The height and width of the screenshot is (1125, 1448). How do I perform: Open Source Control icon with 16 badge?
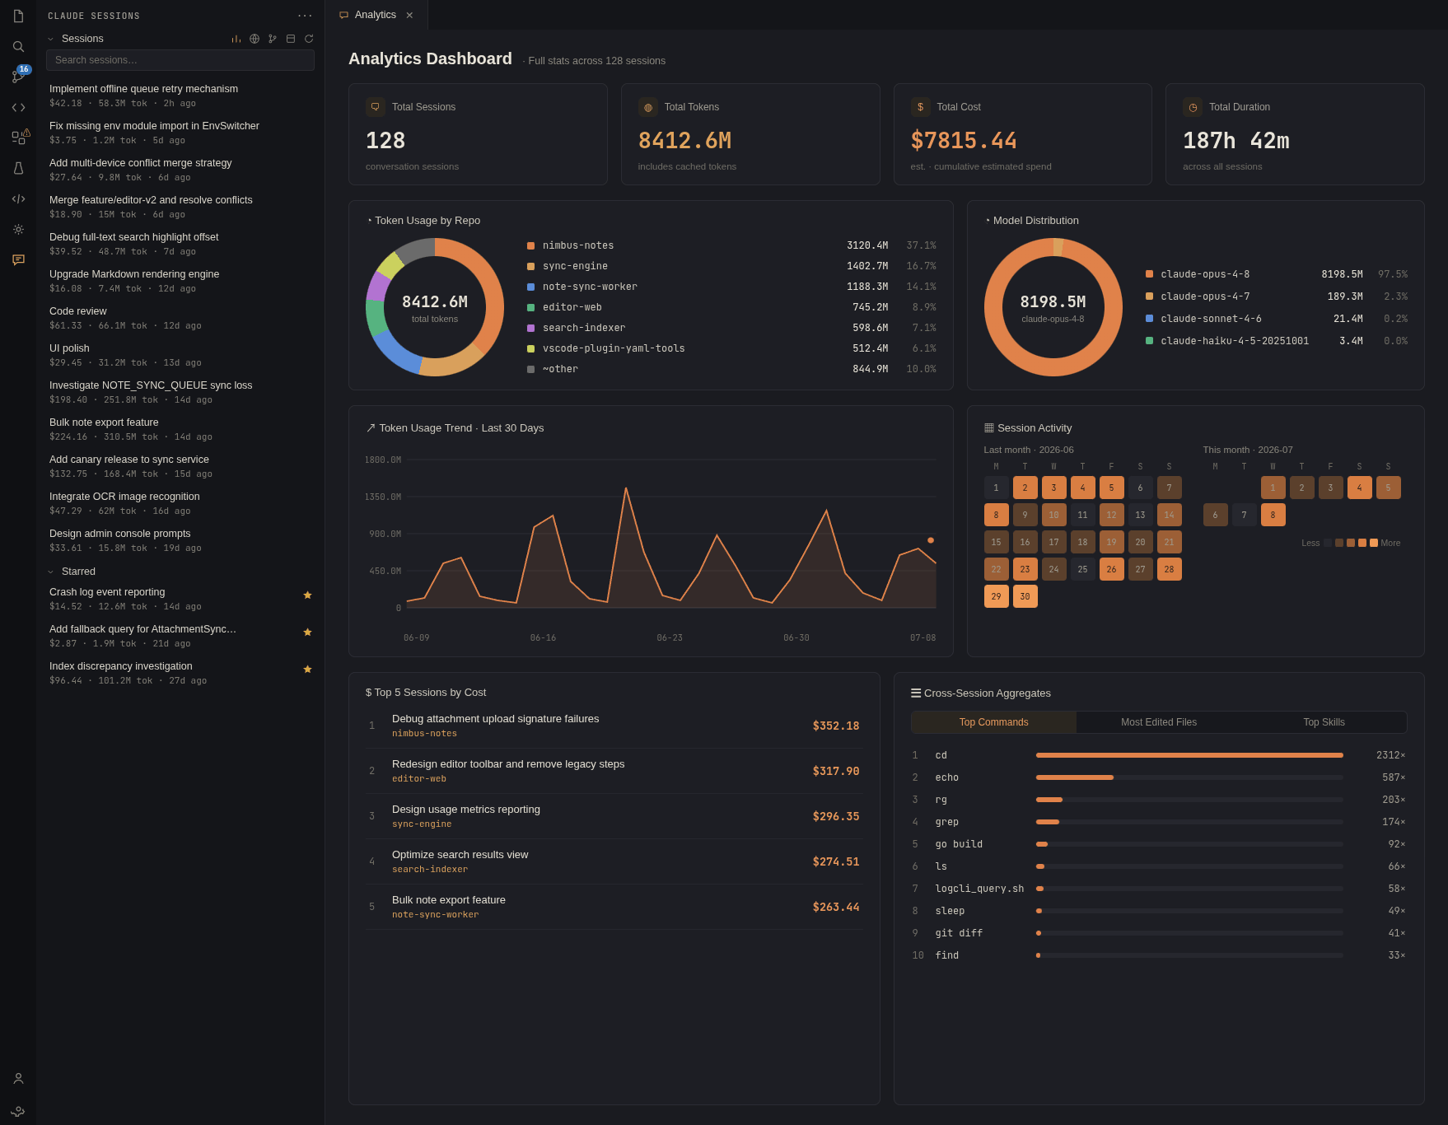click(18, 76)
